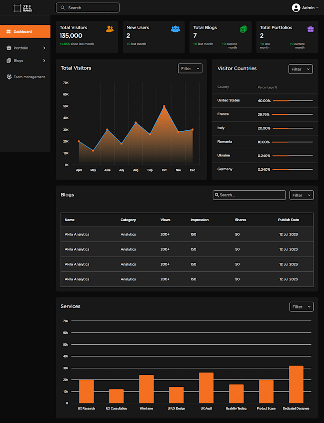Open the Services chart Filter dropdown
This screenshot has height=423, width=324.
tap(301, 307)
